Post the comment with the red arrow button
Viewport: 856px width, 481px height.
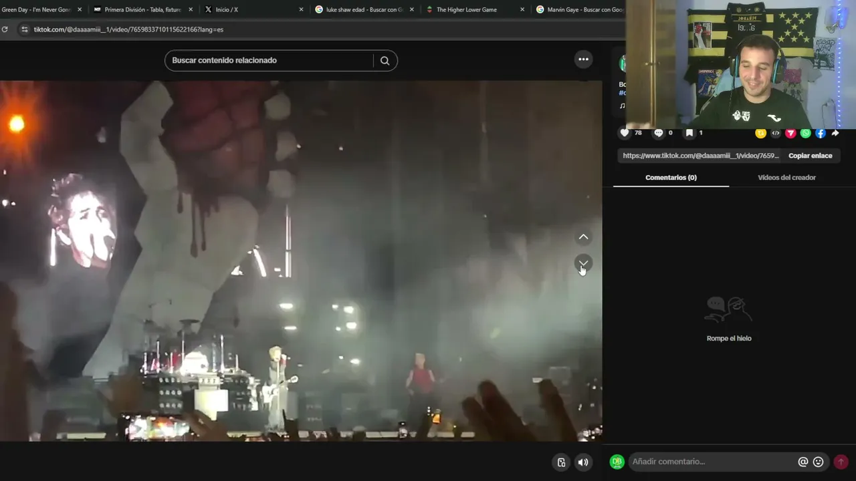841,462
